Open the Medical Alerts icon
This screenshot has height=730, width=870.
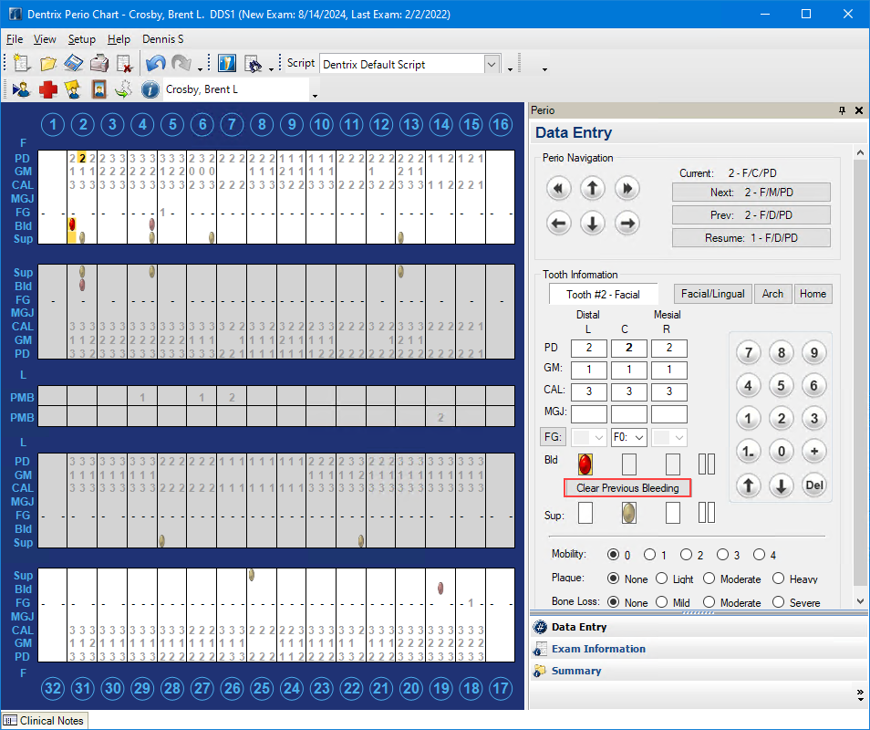47,89
